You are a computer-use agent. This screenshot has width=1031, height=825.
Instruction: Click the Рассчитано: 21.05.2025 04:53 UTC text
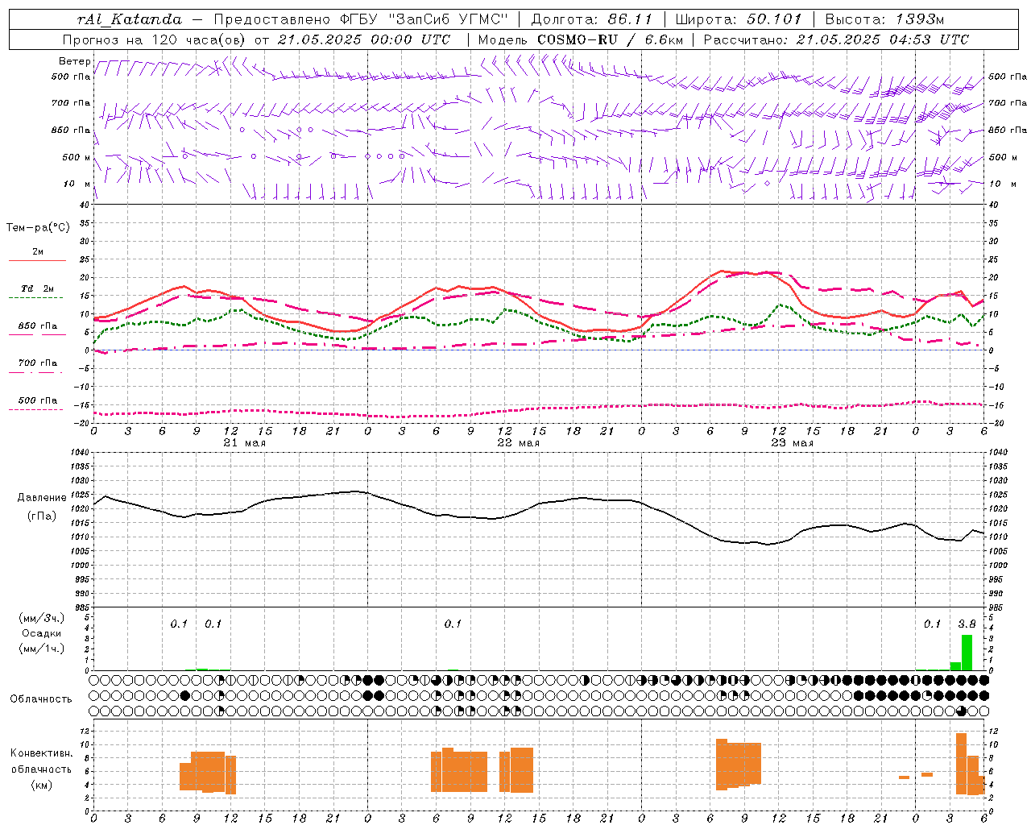(836, 39)
